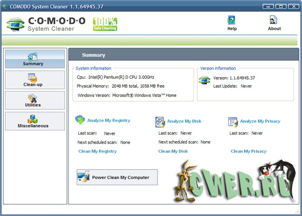Minimize the COMODO System Cleaner window

point(268,6)
